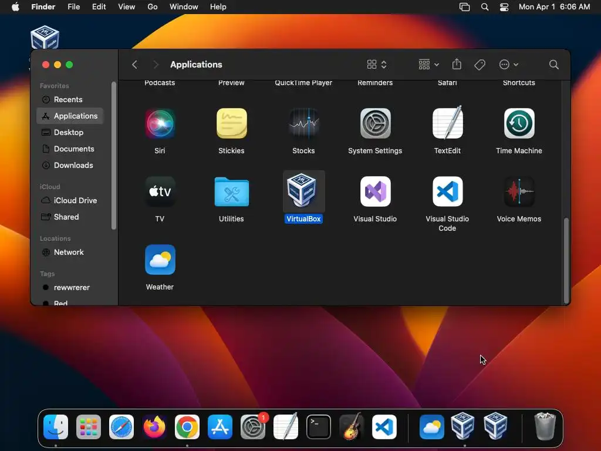Select the Time Machine app icon
This screenshot has height=451, width=601.
pyautogui.click(x=519, y=123)
